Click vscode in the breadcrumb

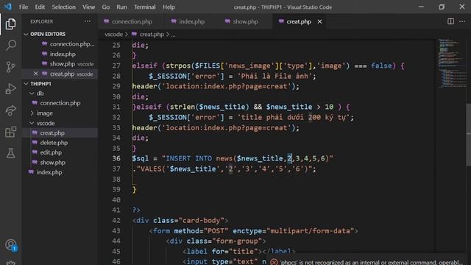click(x=113, y=35)
